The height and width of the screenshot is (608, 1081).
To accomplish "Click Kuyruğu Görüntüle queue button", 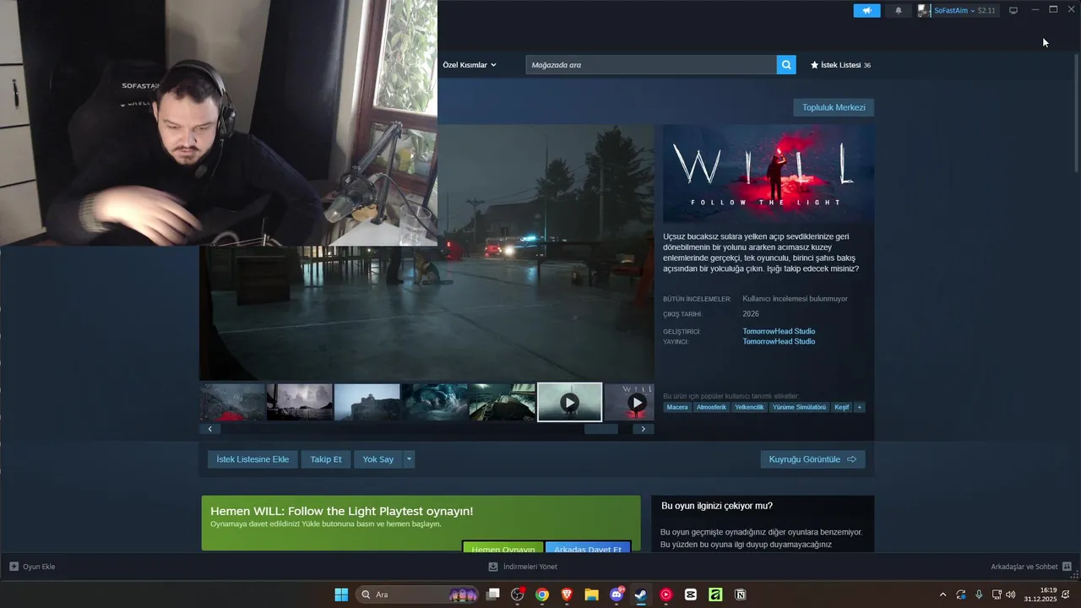I will [812, 459].
